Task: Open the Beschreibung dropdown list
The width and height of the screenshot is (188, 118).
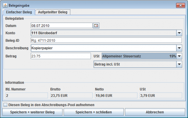Action: pyautogui.click(x=179, y=48)
